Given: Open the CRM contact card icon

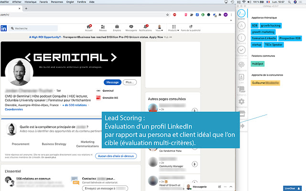Looking at the screenshot, I should coord(241,77).
